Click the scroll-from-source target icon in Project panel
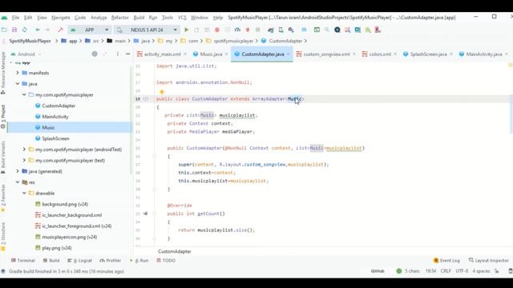 point(95,54)
